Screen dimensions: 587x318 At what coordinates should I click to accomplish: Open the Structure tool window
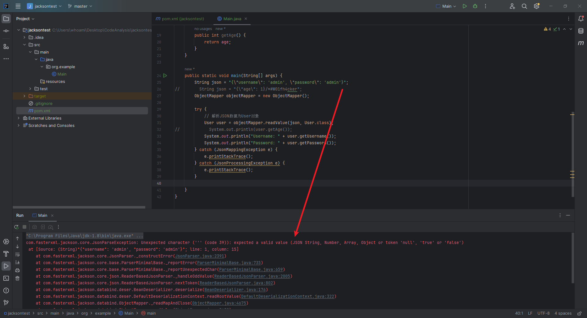pos(6,46)
